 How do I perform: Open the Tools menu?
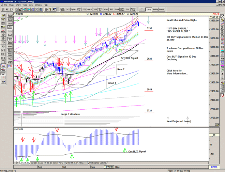point(25,5)
